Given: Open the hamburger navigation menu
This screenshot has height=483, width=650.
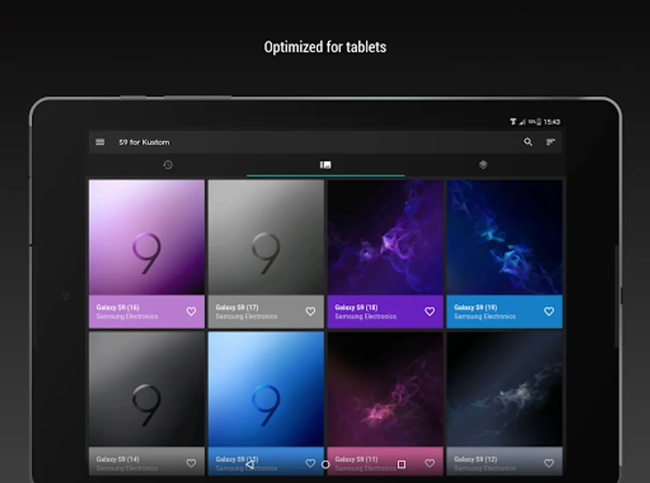Looking at the screenshot, I should point(100,142).
